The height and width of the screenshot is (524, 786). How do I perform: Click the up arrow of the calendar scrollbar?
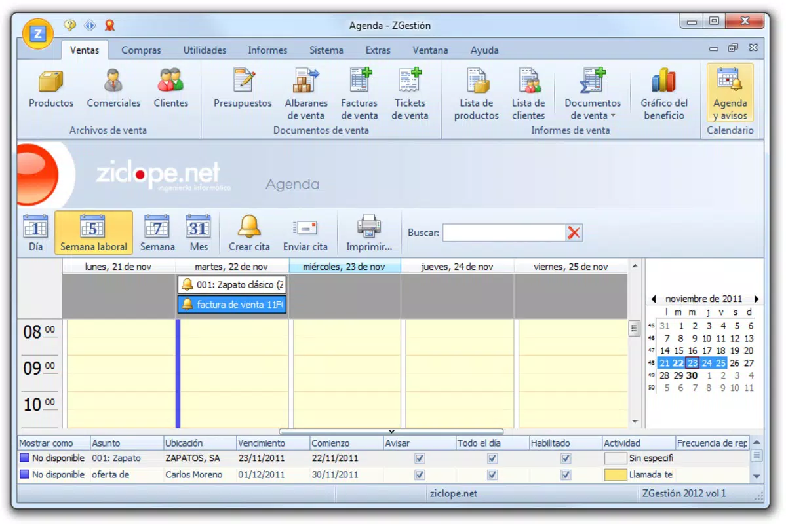tap(635, 266)
